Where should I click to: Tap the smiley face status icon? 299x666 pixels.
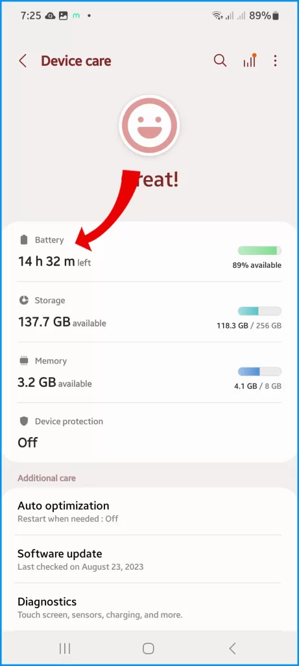(149, 126)
